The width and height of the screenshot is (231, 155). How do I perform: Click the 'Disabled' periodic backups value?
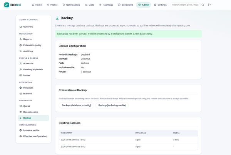pos(85,54)
